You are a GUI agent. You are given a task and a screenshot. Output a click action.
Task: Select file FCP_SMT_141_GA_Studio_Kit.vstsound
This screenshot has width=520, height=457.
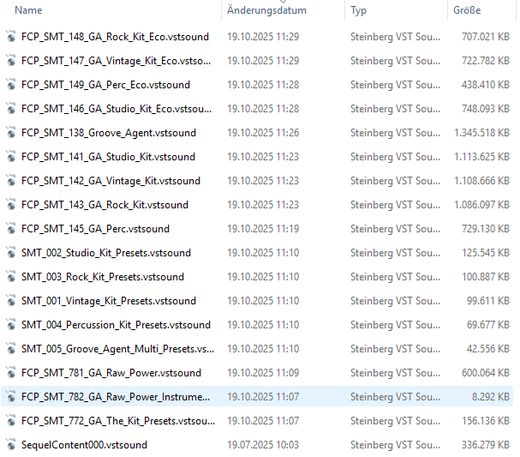pyautogui.click(x=108, y=157)
